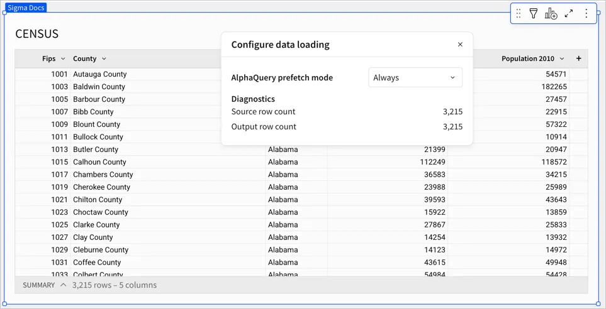Click population value 118572
606x309 pixels.
pos(554,162)
